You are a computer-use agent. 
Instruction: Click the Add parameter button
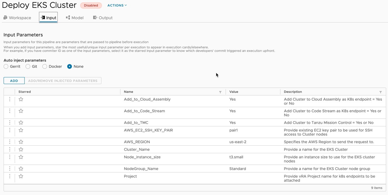14,81
